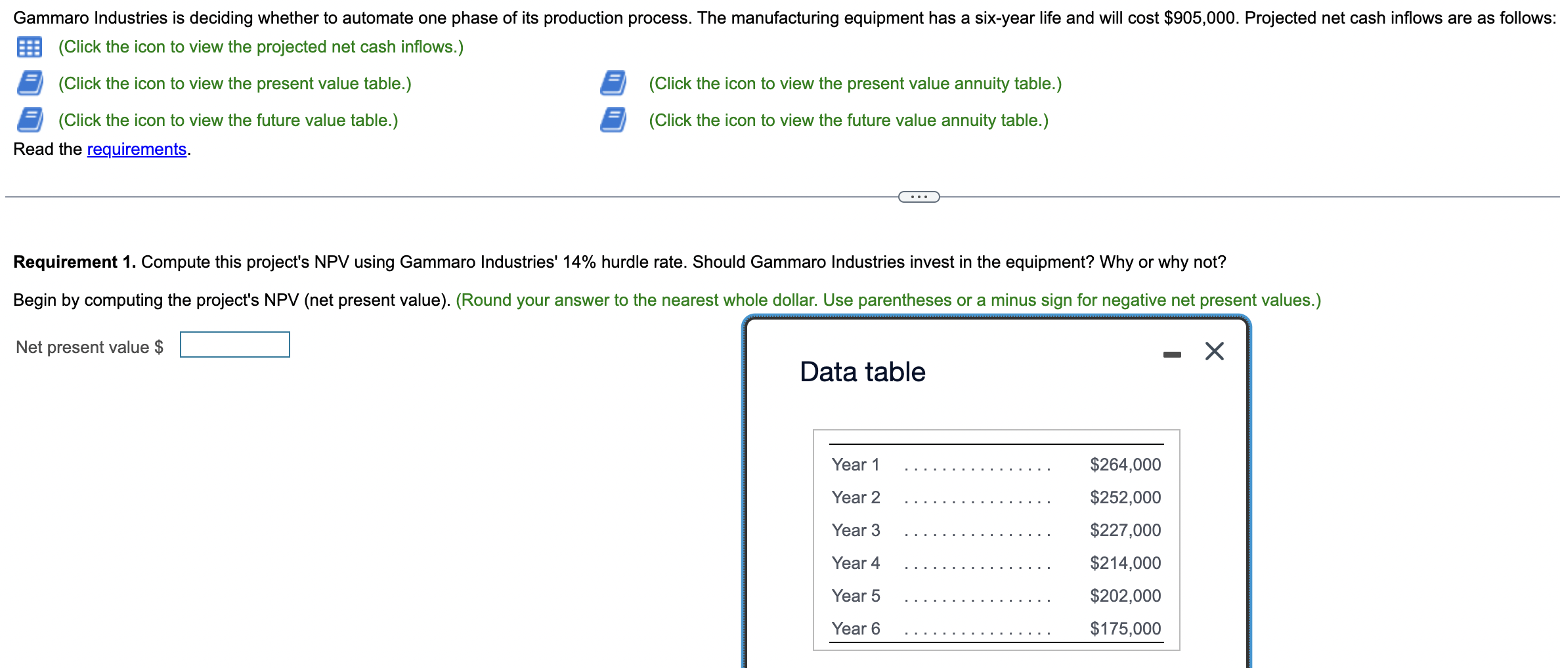Click the present value table book icon
Viewport: 1560px width, 668px height.
29,83
